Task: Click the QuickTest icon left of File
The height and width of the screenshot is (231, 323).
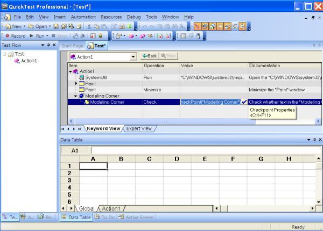Action: click(x=8, y=17)
